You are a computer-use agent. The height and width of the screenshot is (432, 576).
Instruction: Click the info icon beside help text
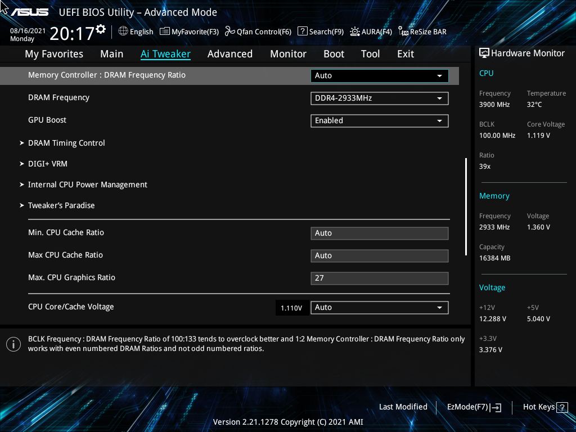coord(13,344)
